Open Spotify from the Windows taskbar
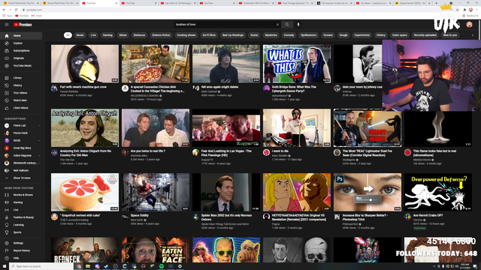This screenshot has width=481, height=270. click(x=162, y=266)
